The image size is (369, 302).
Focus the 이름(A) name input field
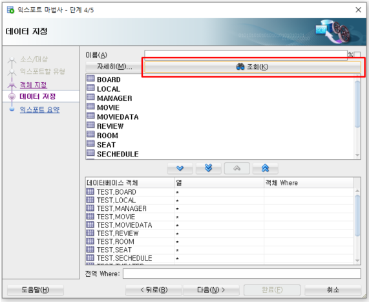coord(246,55)
